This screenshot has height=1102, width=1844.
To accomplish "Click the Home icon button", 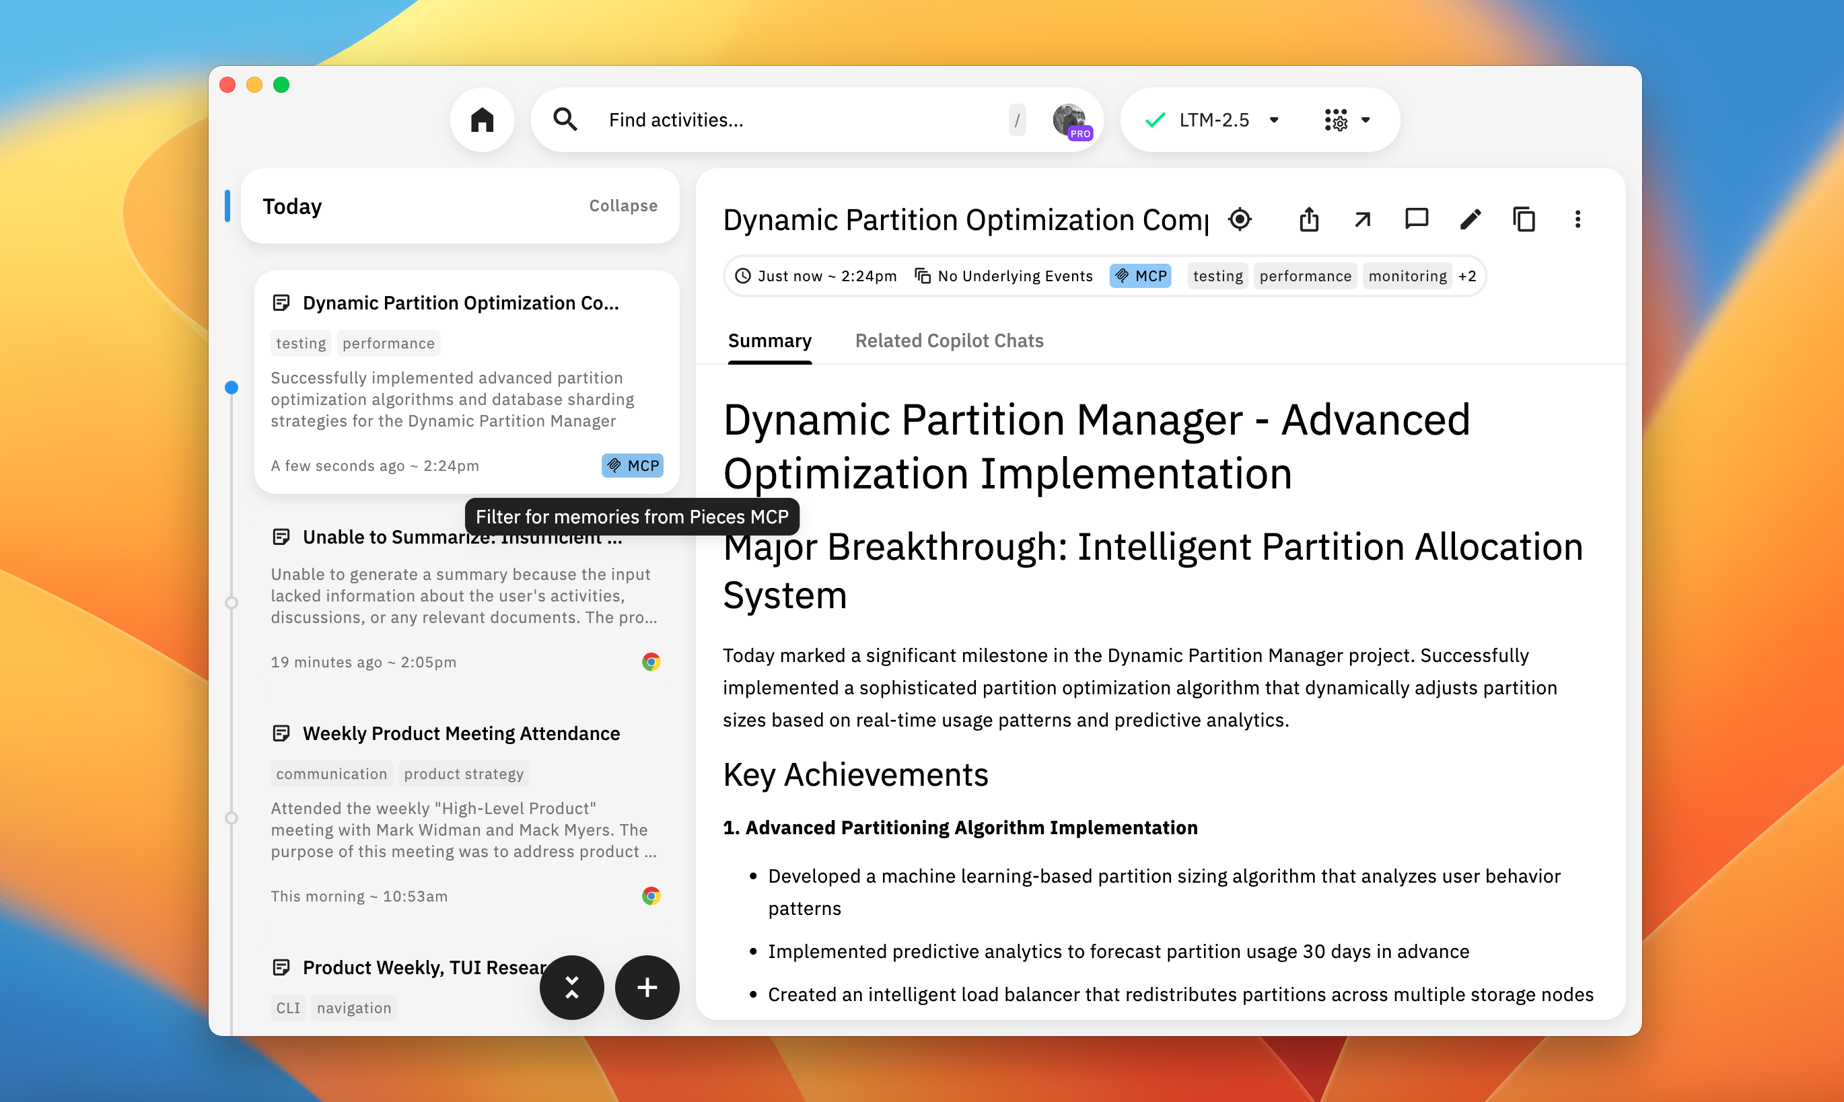I will coord(482,120).
